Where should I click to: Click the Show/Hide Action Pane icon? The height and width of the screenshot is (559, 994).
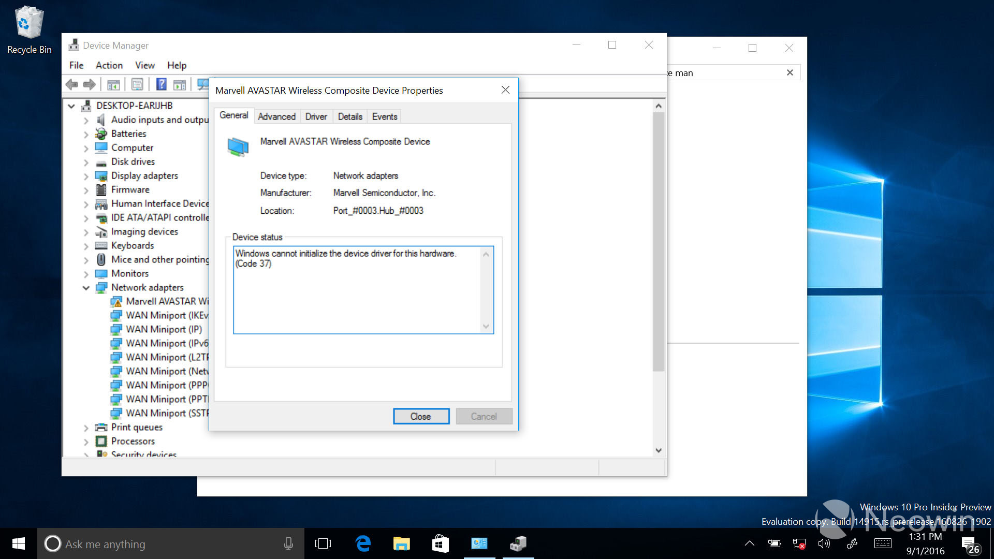pyautogui.click(x=180, y=84)
